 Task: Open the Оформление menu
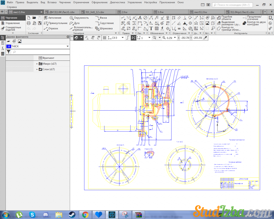pos(99,2)
